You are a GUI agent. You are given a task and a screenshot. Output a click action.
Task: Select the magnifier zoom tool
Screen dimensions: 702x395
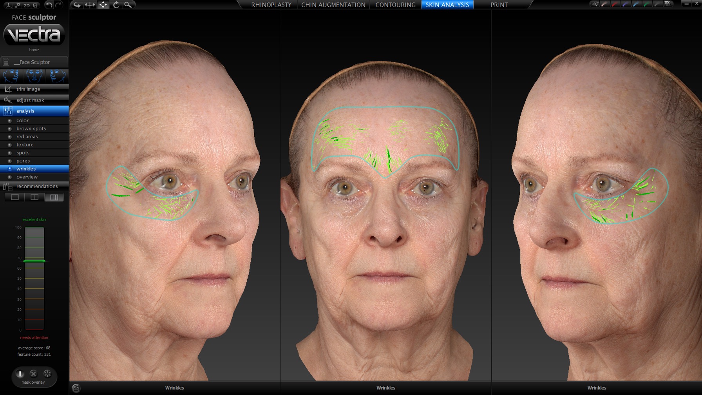[x=128, y=5]
